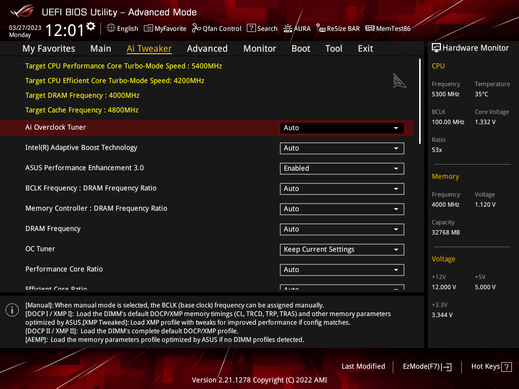
Task: Select the DRAM Frequency row label
Action: tap(53, 228)
